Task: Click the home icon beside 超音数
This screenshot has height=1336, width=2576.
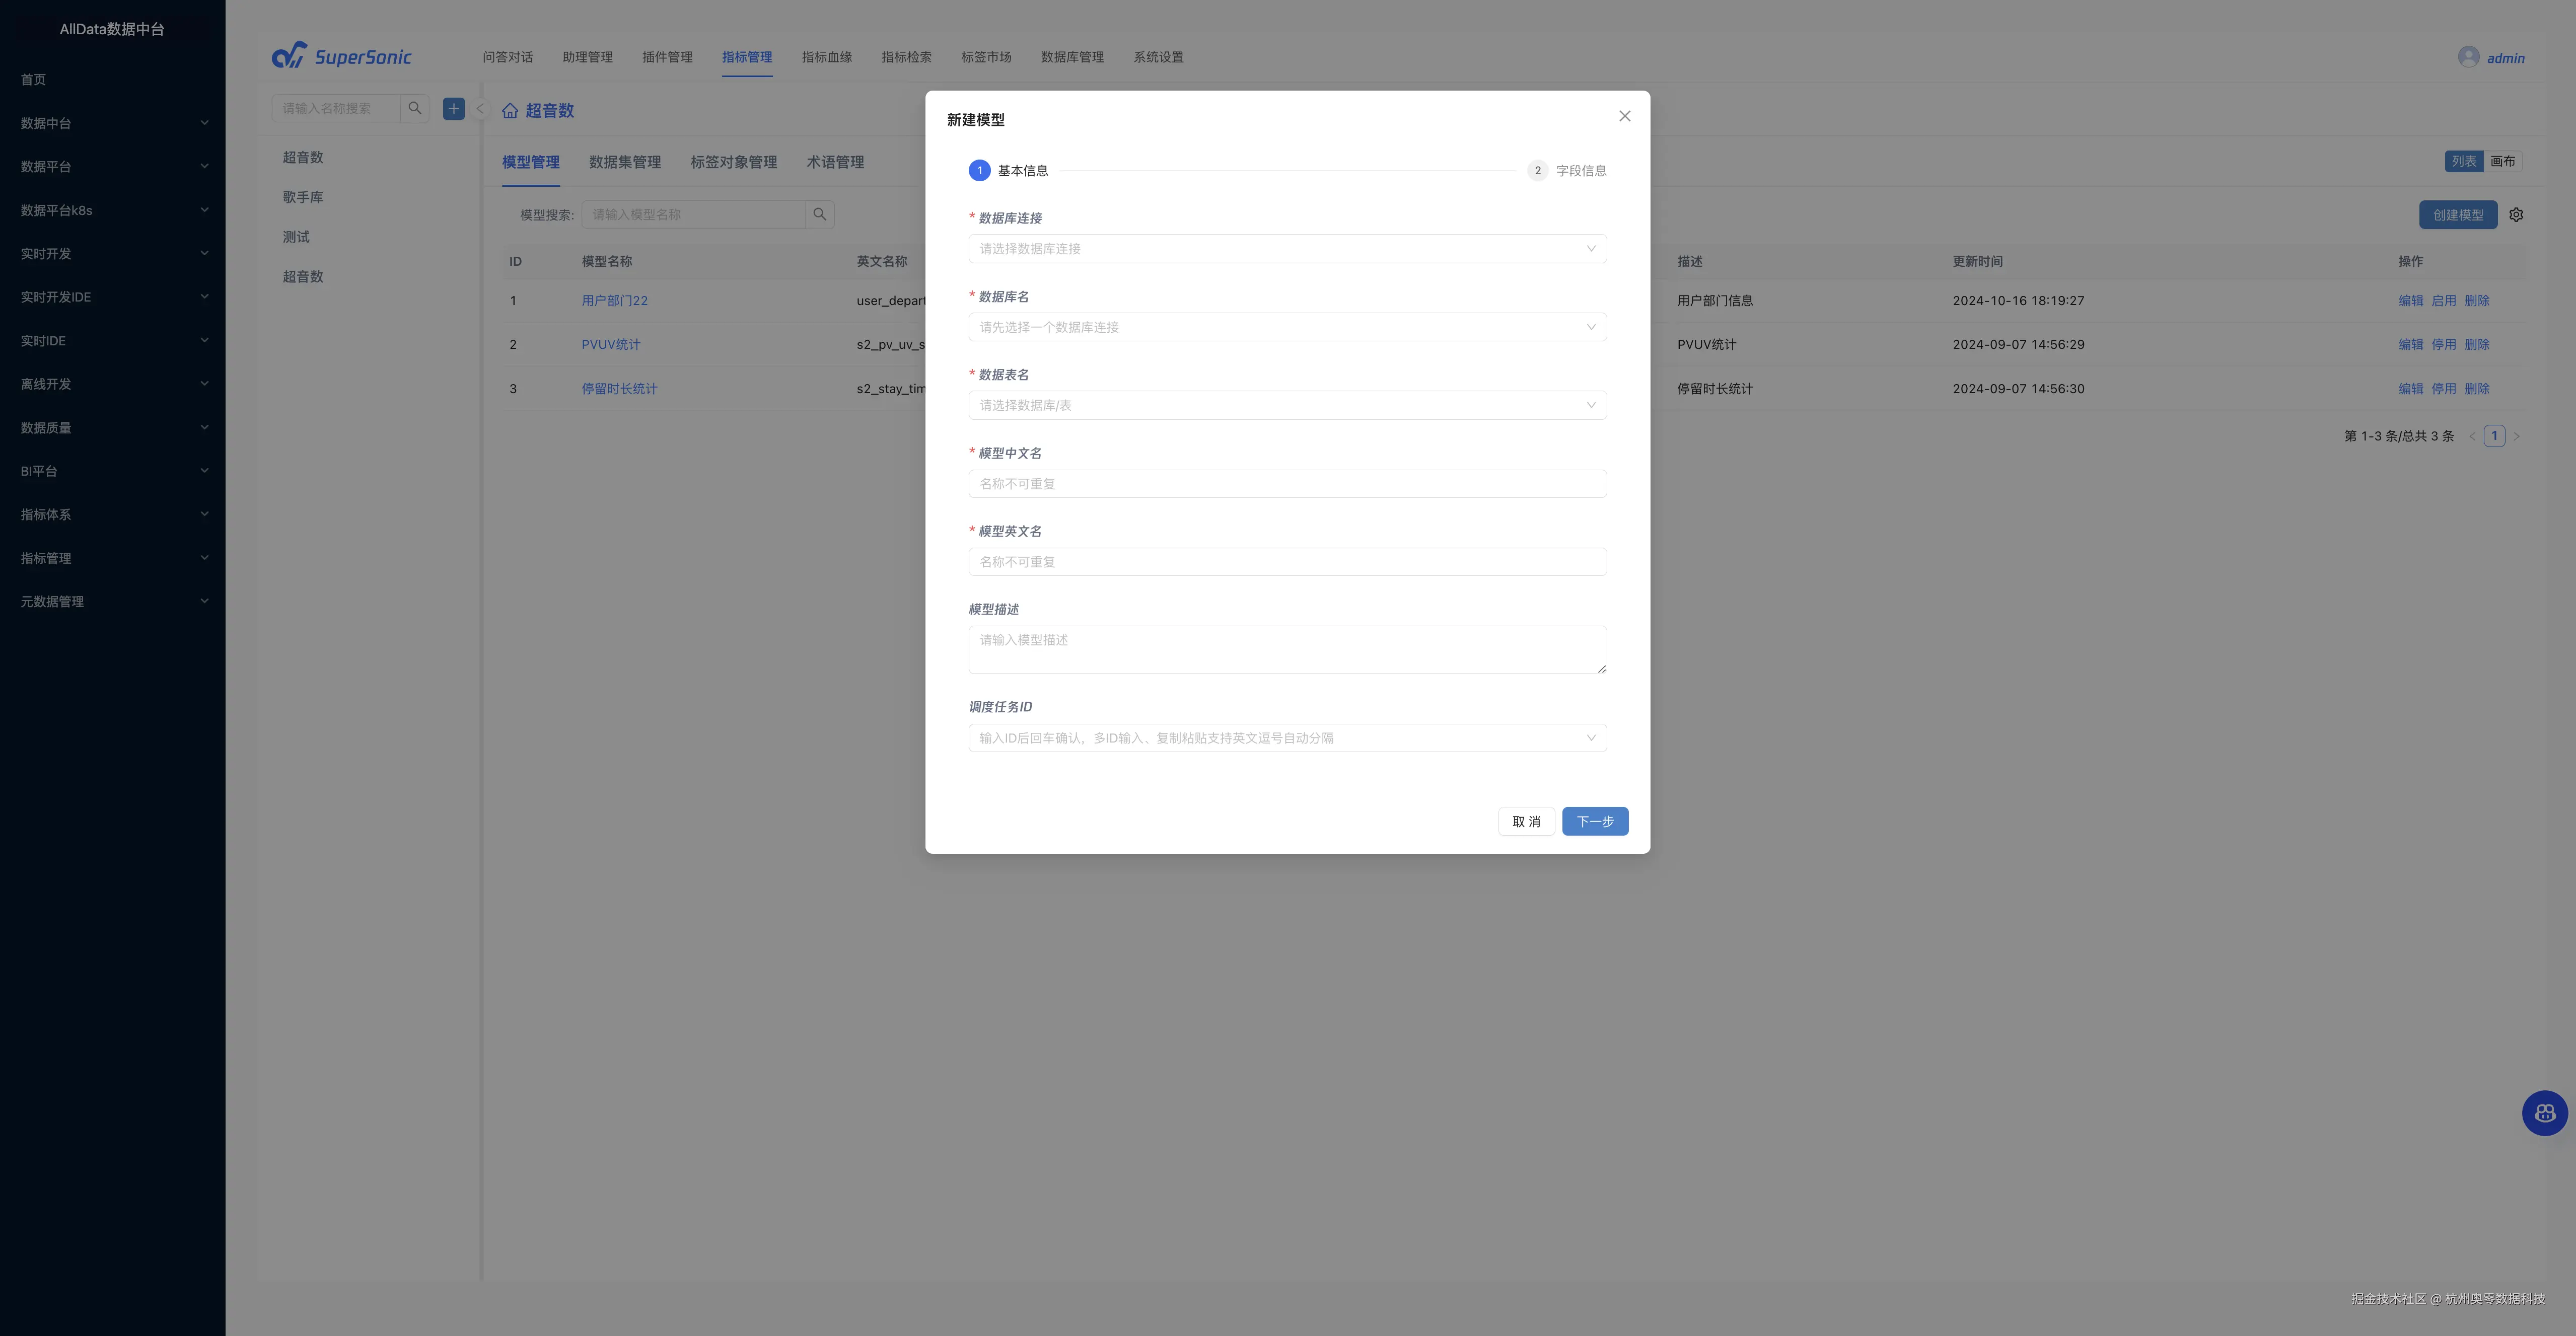Action: (510, 111)
